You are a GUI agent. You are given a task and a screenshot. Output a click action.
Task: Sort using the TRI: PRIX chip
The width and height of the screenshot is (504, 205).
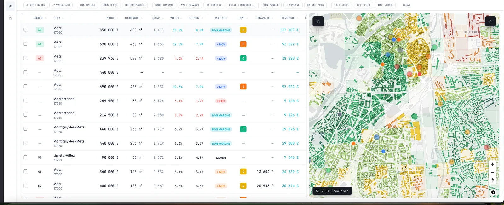(x=363, y=5)
